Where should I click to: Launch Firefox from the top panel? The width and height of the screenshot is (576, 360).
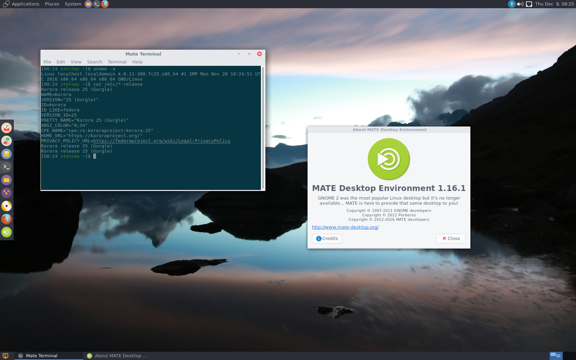[x=105, y=4]
